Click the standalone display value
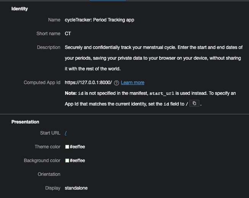 76,188
